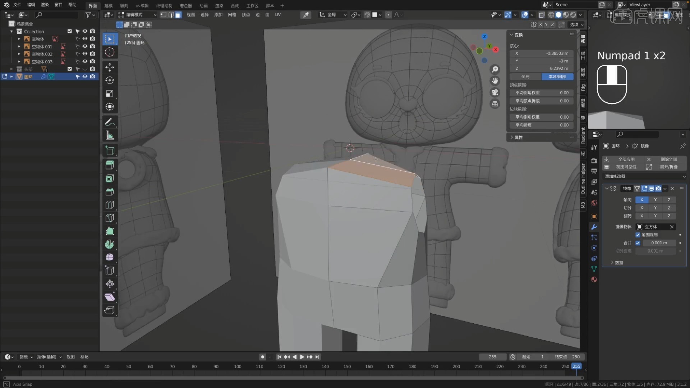Hide 空物体.001 with its eye icon
The width and height of the screenshot is (690, 388).
tap(85, 46)
